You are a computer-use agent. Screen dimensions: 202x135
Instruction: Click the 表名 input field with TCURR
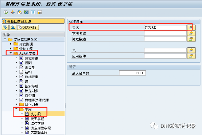click(x=165, y=28)
